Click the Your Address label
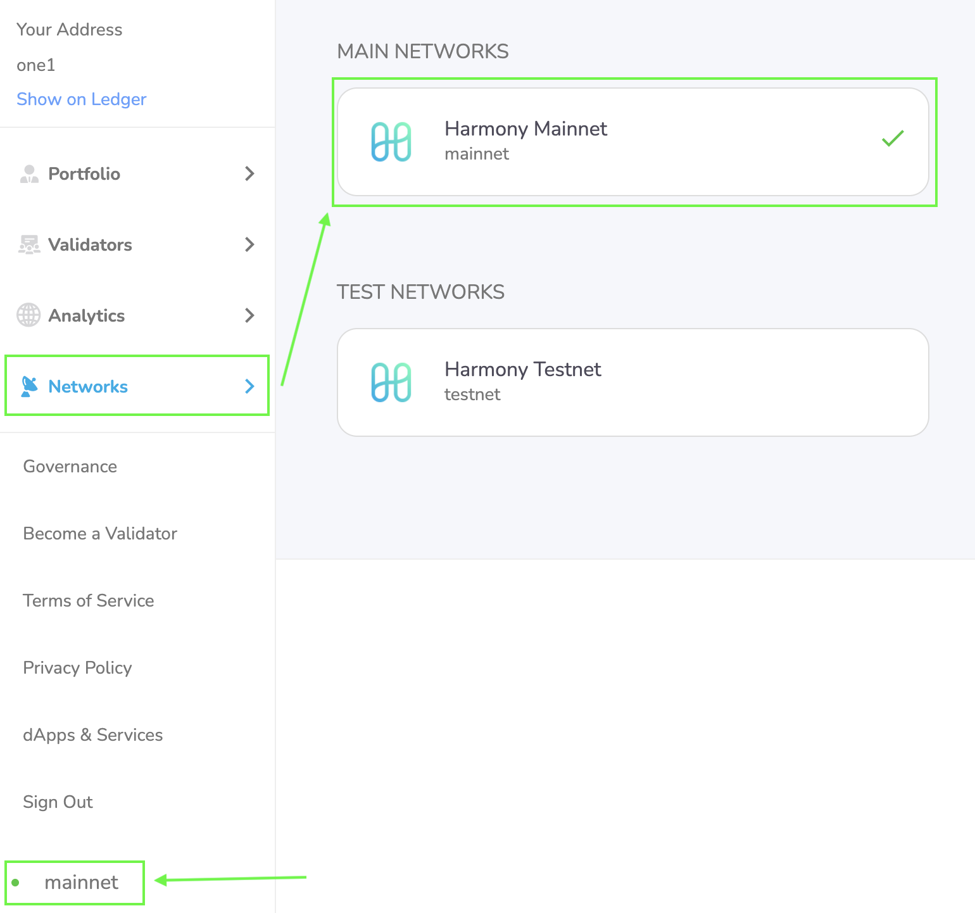 70,30
